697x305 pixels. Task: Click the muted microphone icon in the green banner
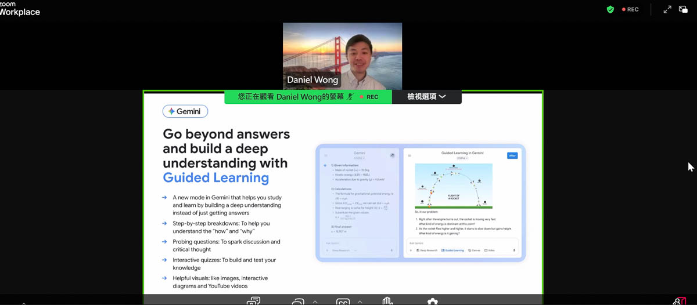click(x=350, y=97)
